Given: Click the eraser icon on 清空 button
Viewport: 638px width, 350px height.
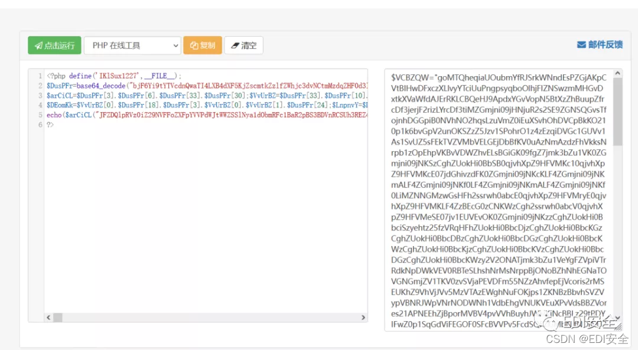Looking at the screenshot, I should (x=235, y=45).
